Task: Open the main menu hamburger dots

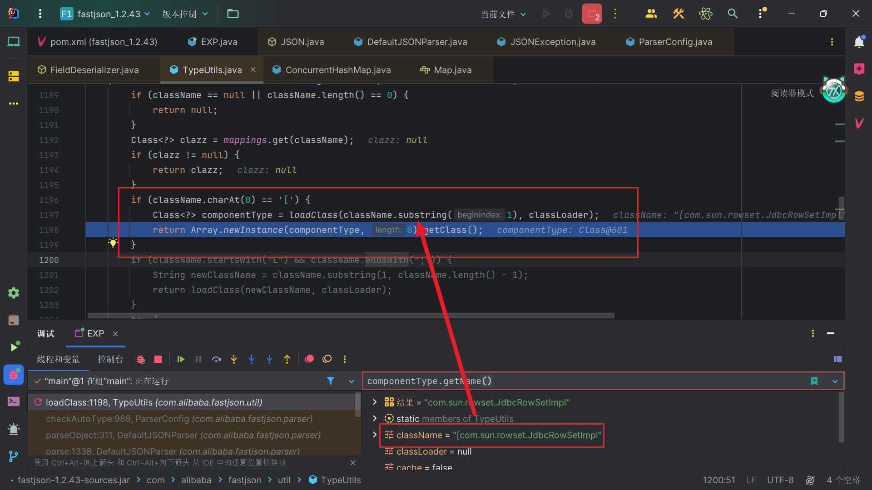Action: click(x=40, y=14)
